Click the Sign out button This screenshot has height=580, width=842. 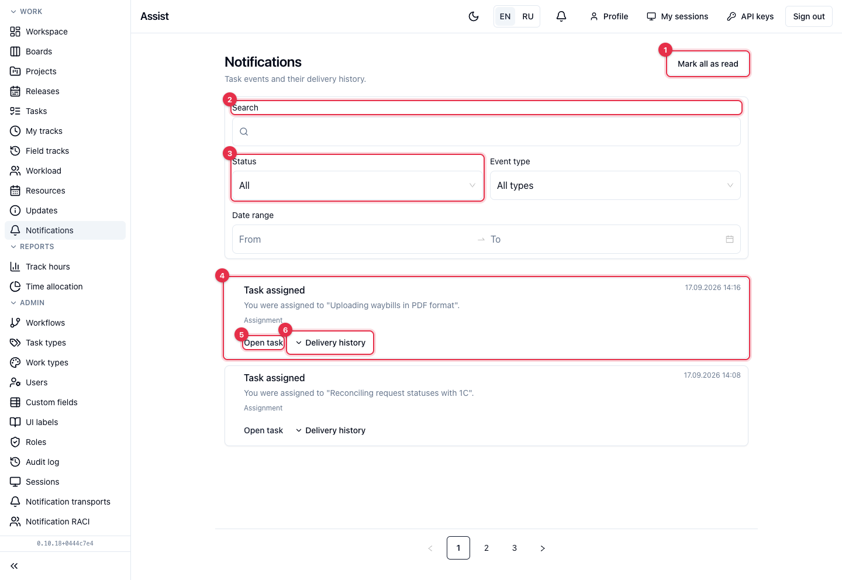(809, 16)
